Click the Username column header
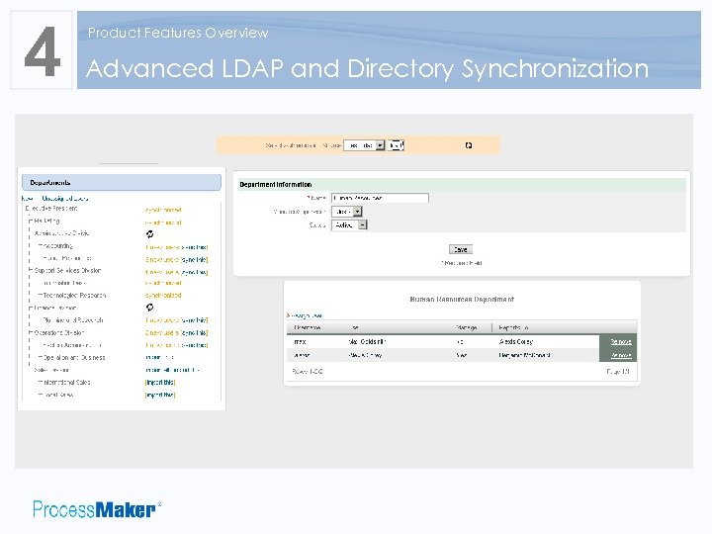This screenshot has width=712, height=534. [x=307, y=327]
